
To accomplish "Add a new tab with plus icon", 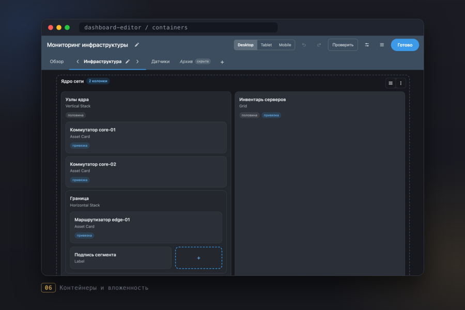I will (222, 62).
